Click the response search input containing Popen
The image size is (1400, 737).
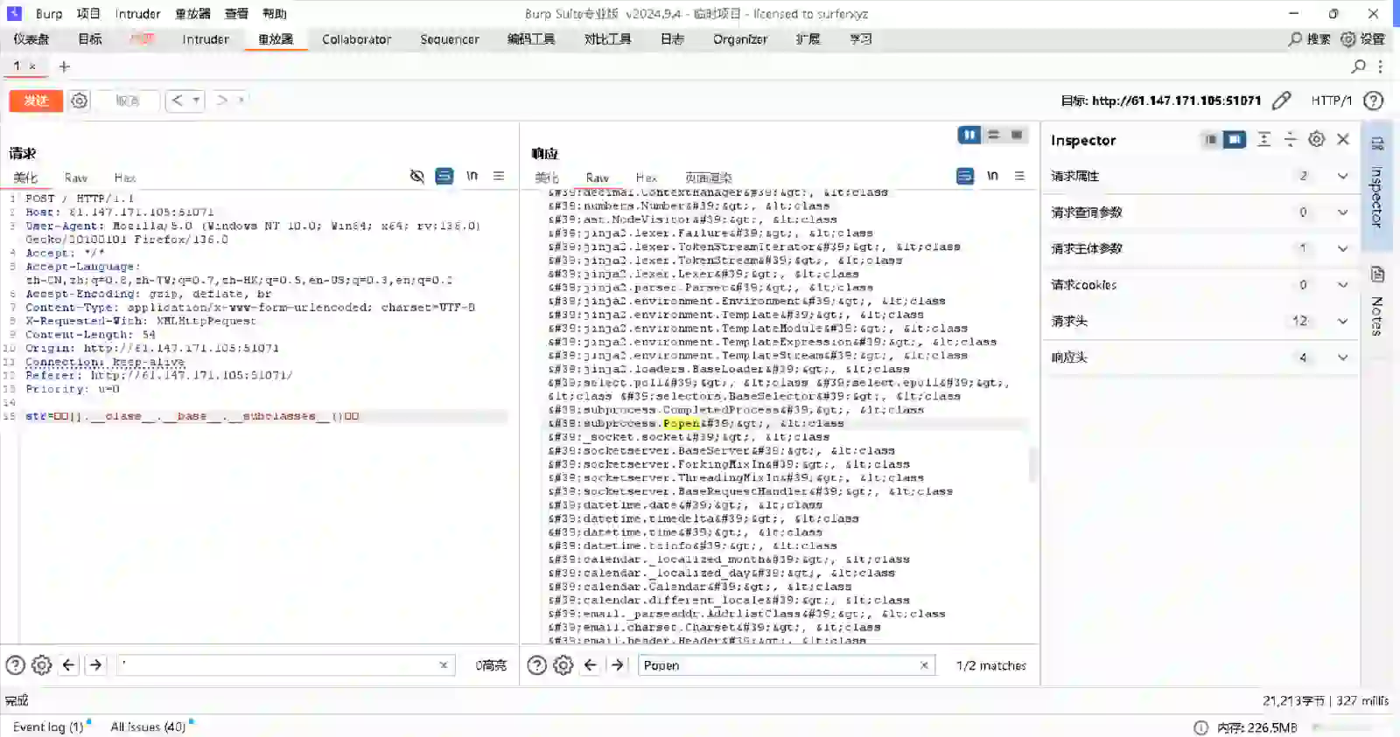pos(779,665)
